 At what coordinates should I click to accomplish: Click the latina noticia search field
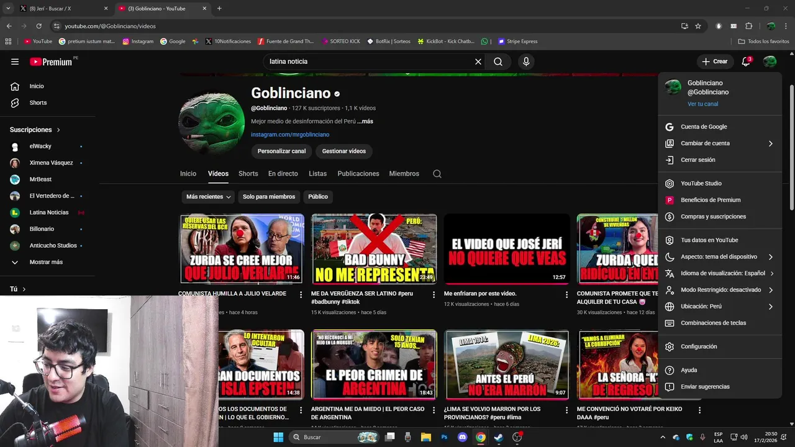370,61
